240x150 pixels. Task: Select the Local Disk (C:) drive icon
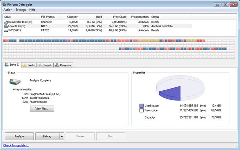(6, 26)
